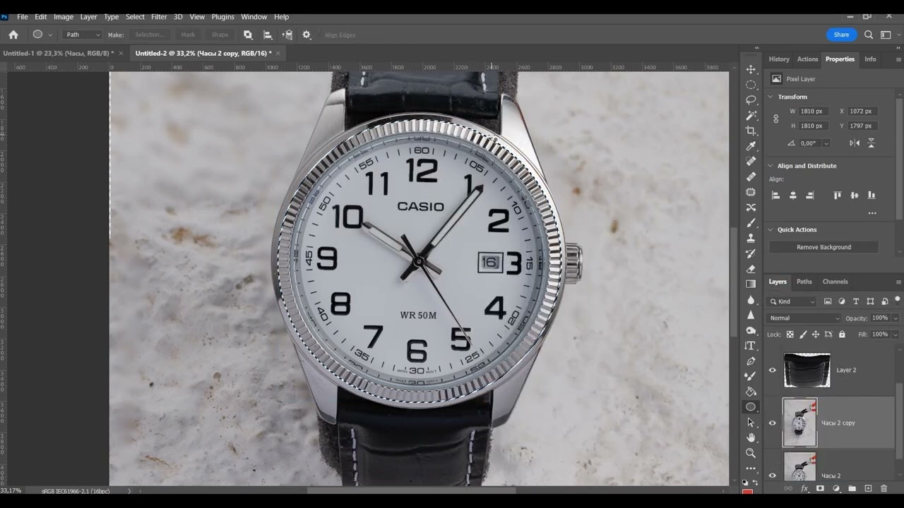Open the Image menu

64,17
